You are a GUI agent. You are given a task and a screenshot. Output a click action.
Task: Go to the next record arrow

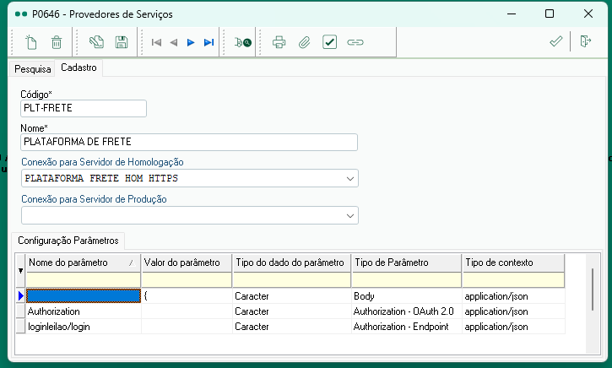191,41
